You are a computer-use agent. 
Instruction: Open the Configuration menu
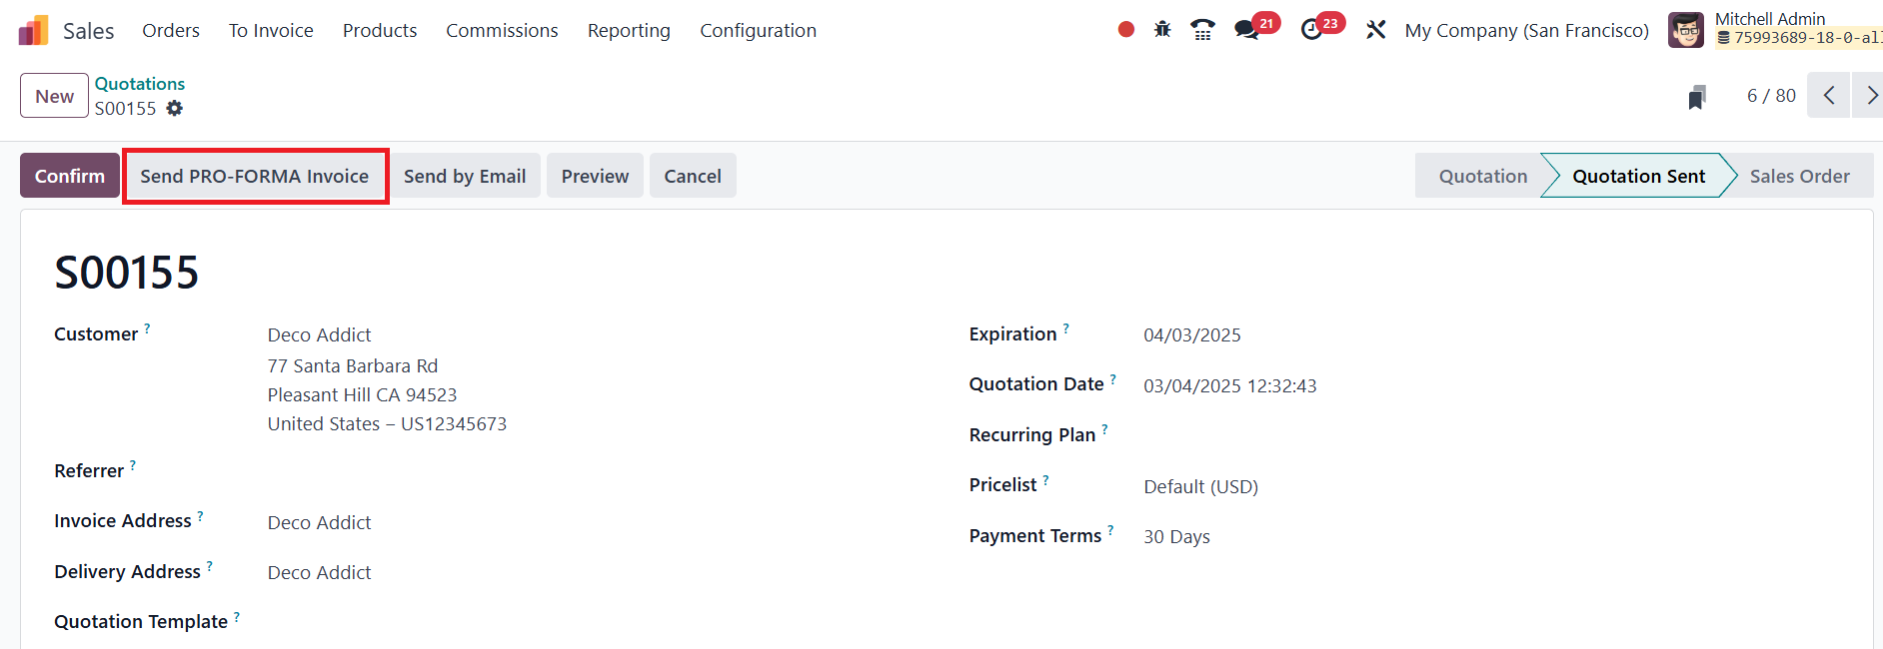(x=759, y=31)
